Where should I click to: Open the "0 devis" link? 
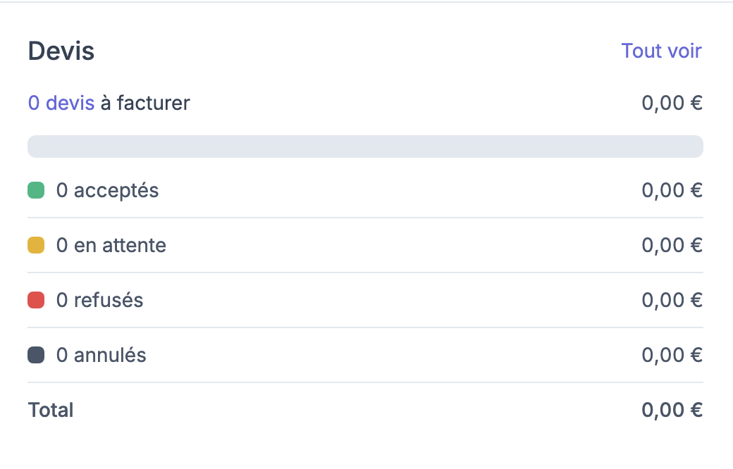click(x=61, y=104)
